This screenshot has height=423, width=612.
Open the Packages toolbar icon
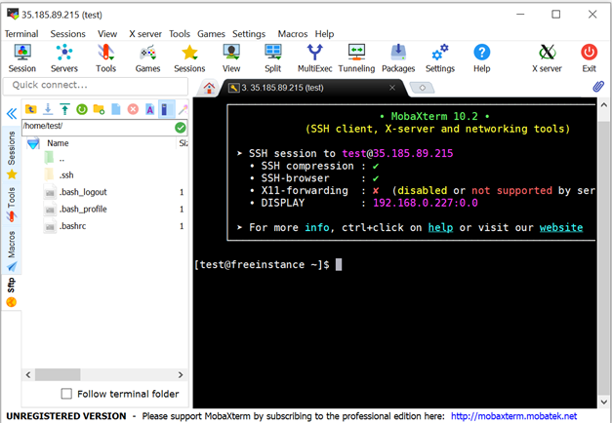click(398, 58)
